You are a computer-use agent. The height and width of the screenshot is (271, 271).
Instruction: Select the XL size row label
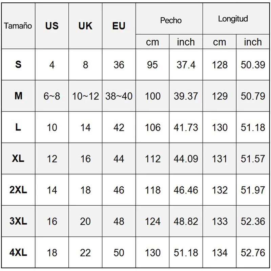click(18, 159)
